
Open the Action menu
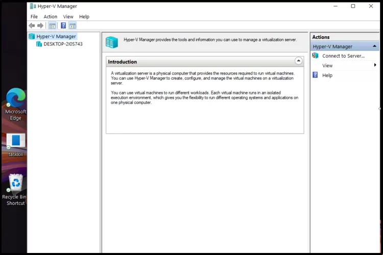pos(51,17)
